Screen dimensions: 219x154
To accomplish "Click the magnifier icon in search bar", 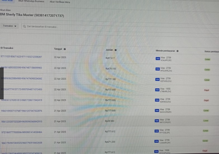I will point(25,26).
